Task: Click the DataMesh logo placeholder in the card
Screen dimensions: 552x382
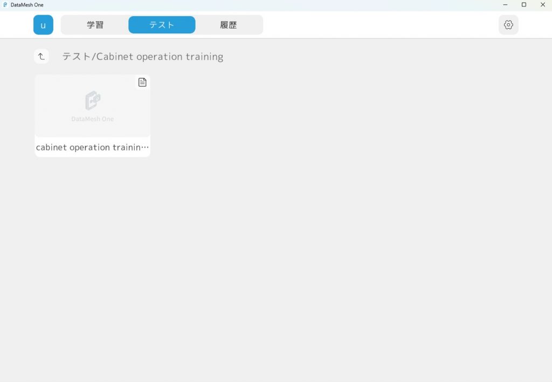Action: (93, 100)
